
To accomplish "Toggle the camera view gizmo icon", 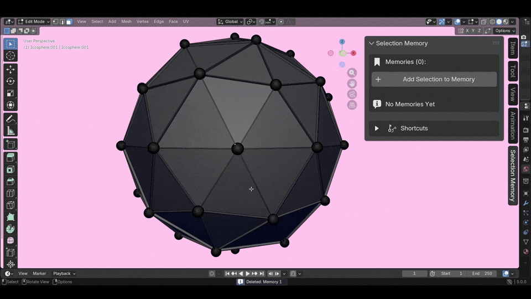I will 352,94.
